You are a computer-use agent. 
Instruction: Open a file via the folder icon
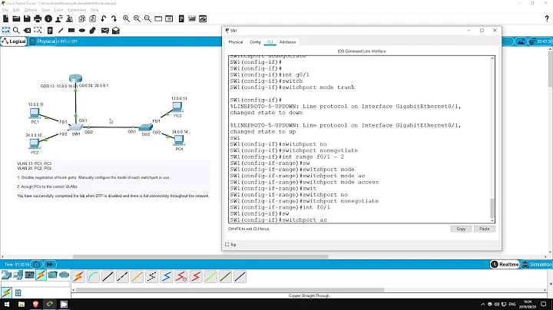coord(16,18)
